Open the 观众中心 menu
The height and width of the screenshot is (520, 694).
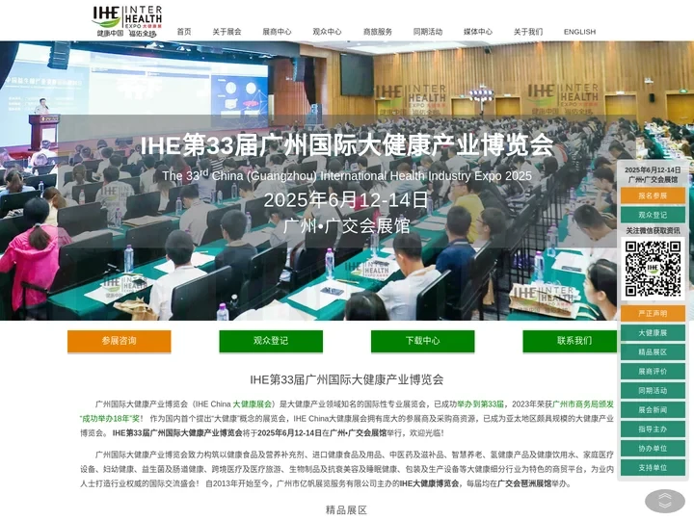pyautogui.click(x=327, y=32)
